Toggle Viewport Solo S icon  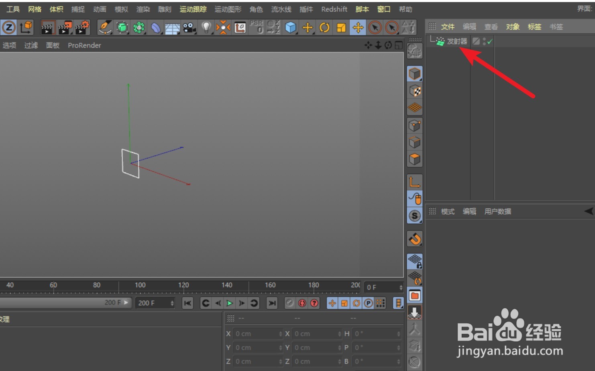pos(415,216)
